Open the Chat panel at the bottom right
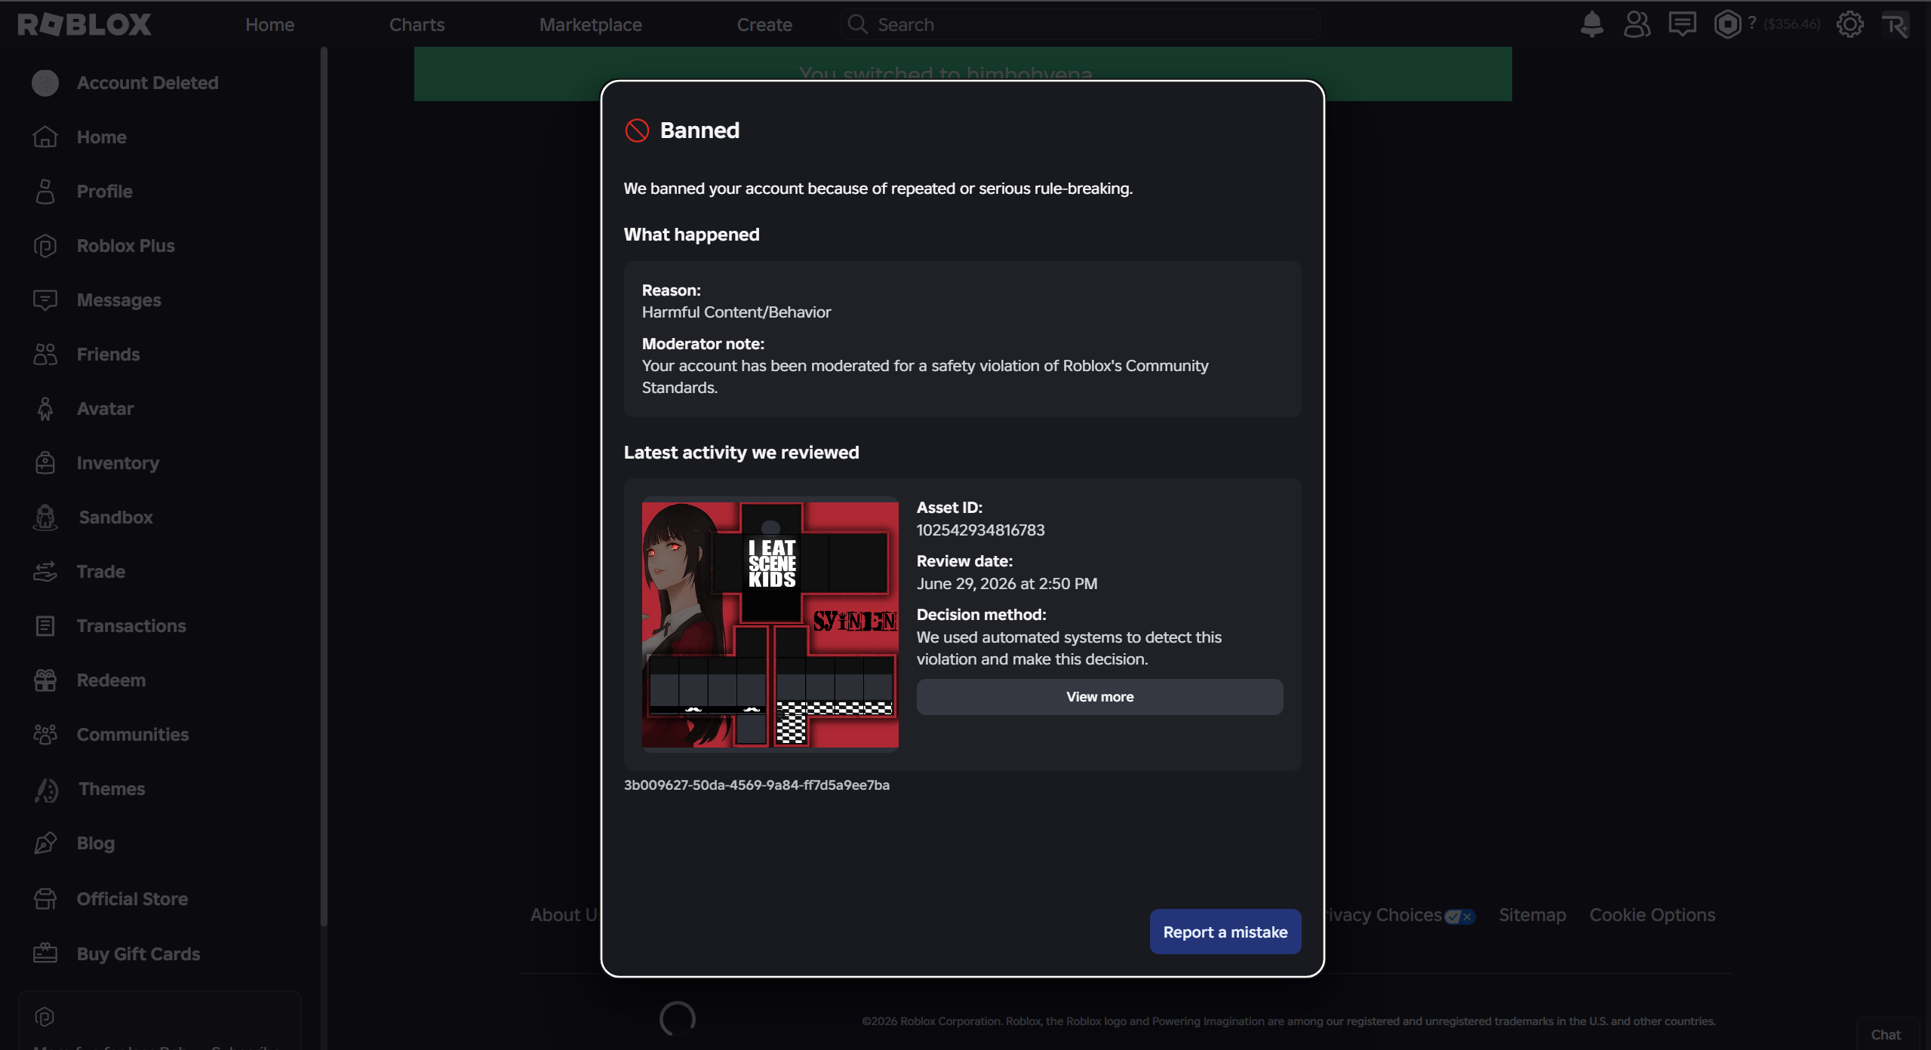The height and width of the screenshot is (1050, 1931). [x=1886, y=1035]
